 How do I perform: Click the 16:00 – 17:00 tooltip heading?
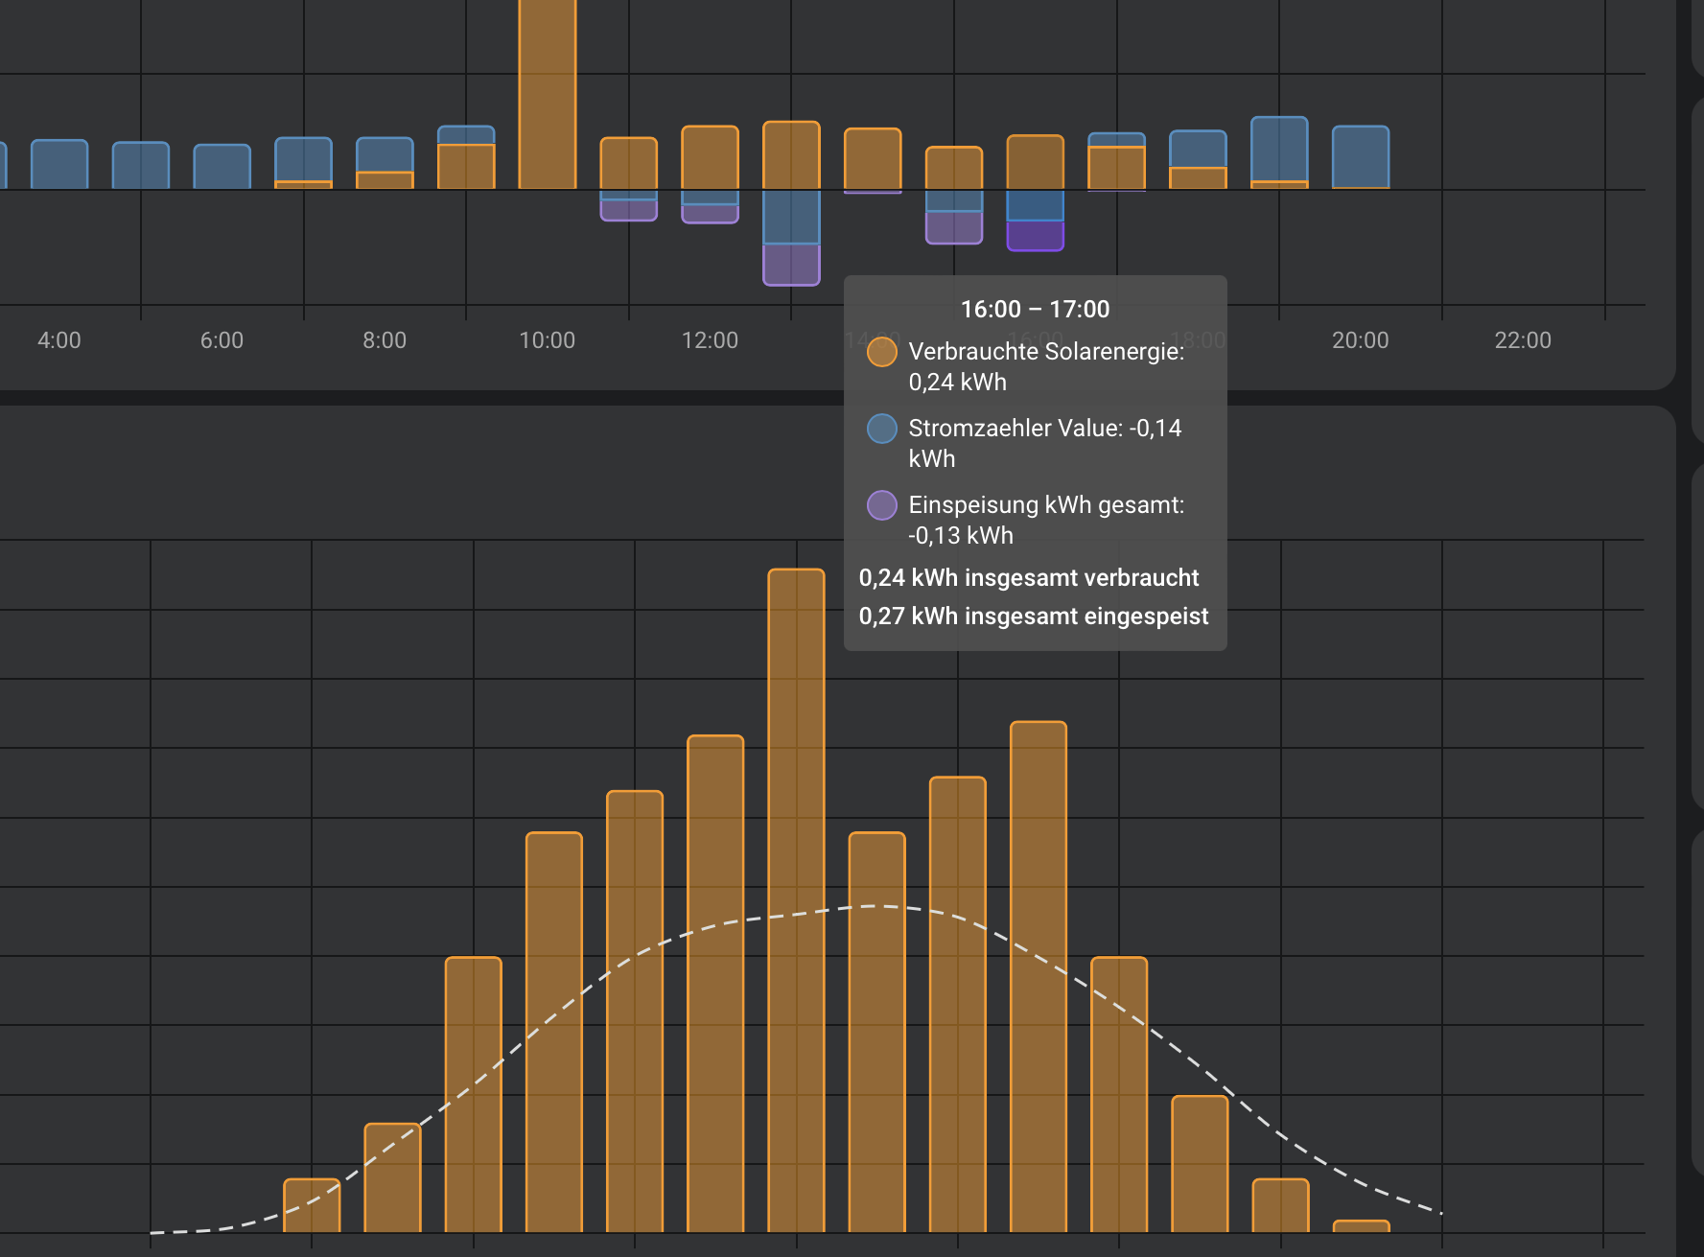point(1035,309)
